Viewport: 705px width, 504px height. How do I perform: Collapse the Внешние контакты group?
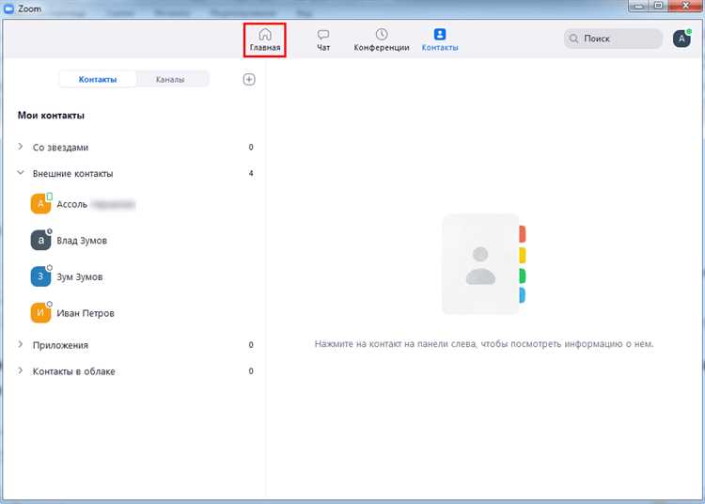click(21, 173)
